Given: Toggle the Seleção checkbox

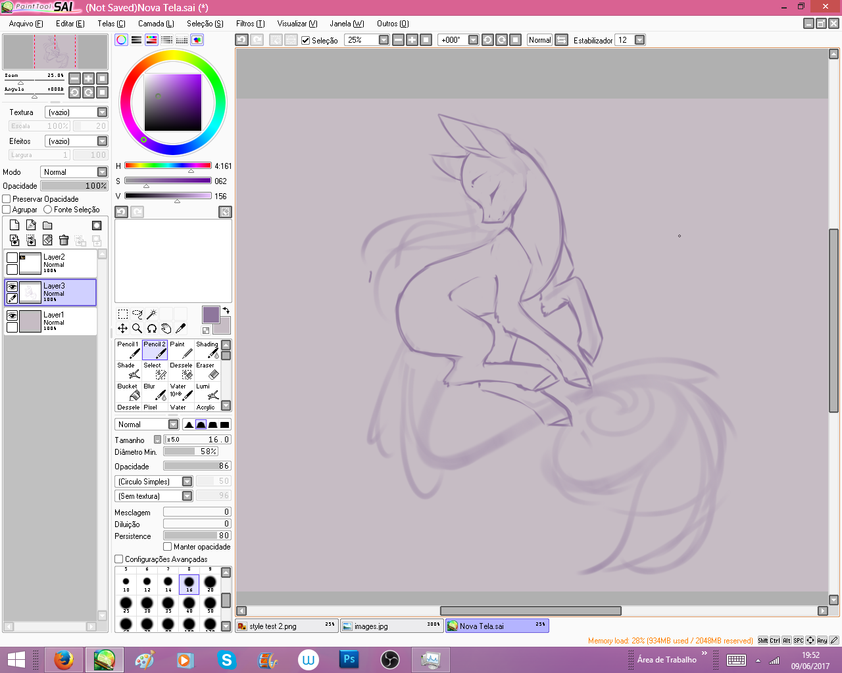Looking at the screenshot, I should point(306,40).
